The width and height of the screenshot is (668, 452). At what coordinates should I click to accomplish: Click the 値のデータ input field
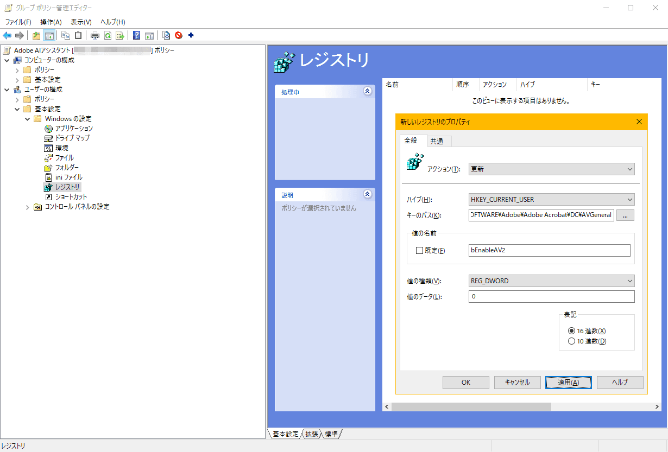[x=552, y=297]
